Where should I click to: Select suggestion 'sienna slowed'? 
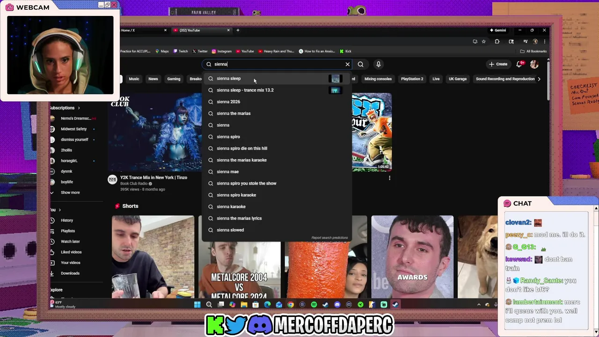(277, 230)
